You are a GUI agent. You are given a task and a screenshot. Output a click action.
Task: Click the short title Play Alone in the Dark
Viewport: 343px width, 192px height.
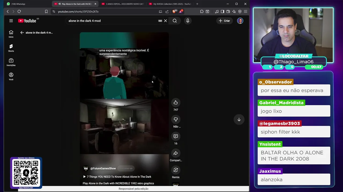(x=118, y=183)
